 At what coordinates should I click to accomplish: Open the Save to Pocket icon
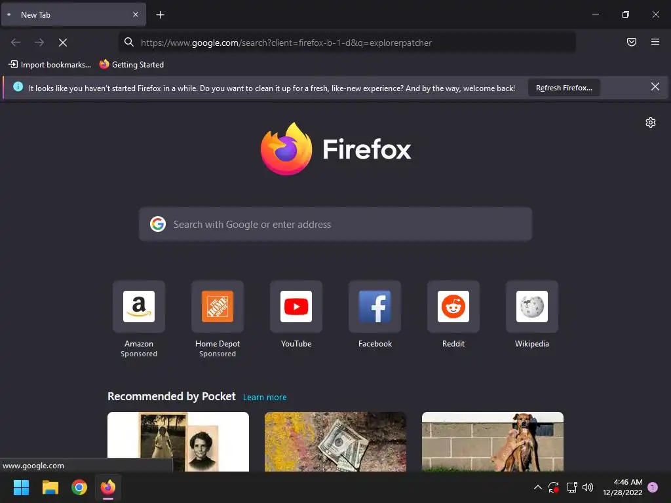tap(632, 42)
